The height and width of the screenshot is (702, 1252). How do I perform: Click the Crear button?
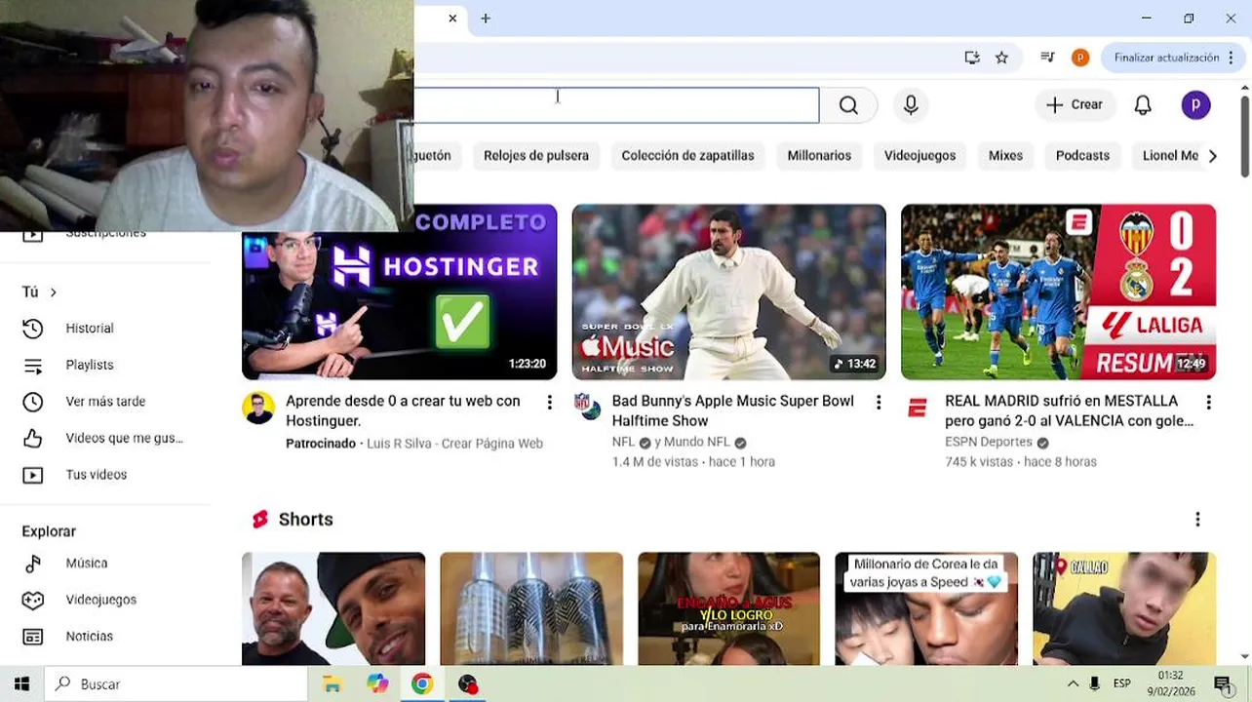pos(1075,105)
